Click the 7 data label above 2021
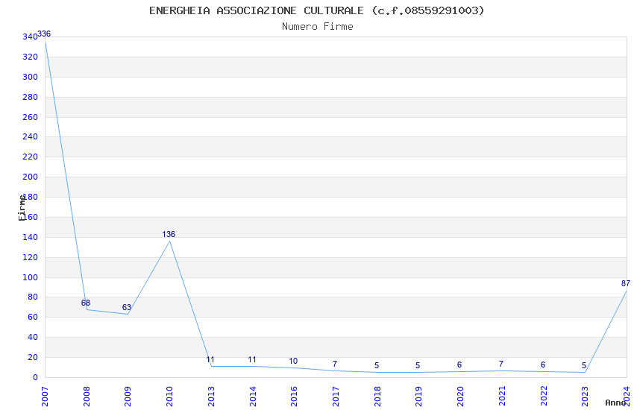This screenshot has width=634, height=410. (501, 364)
